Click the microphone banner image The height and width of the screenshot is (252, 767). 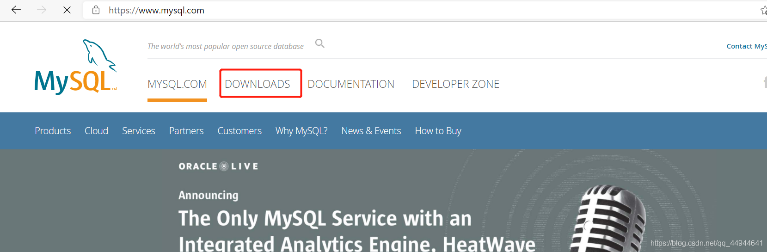coord(608,218)
